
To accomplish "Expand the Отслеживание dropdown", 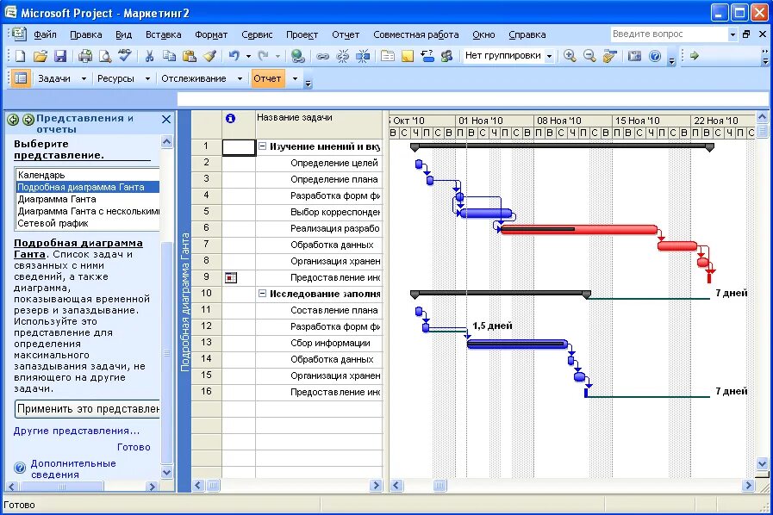I will tap(240, 79).
